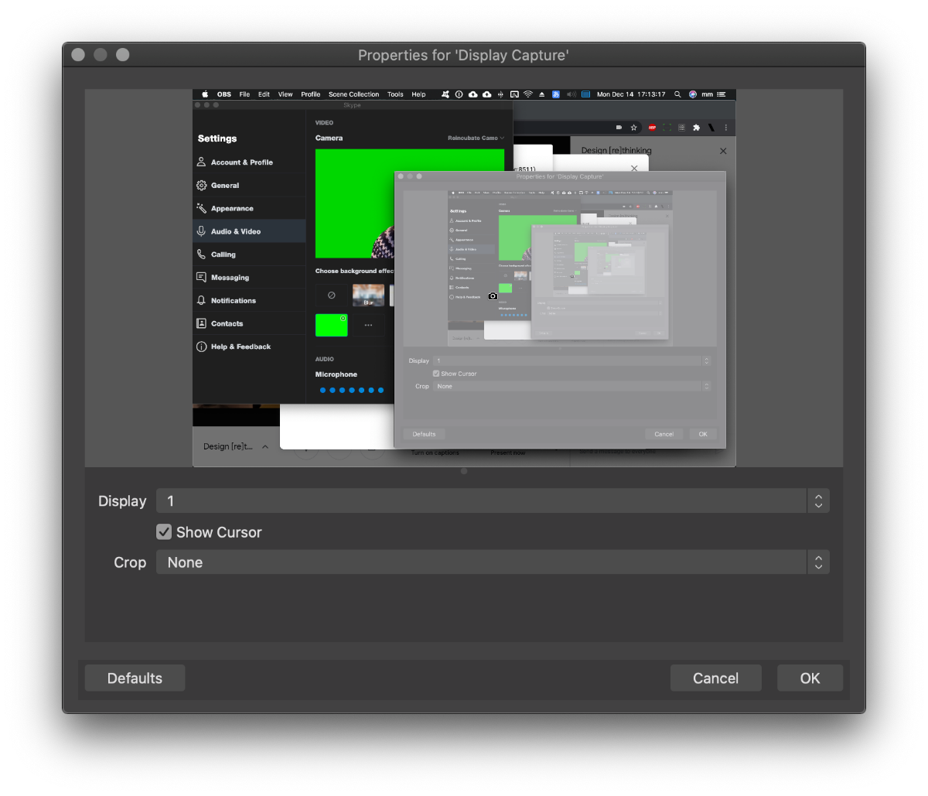Toggle Show Cursor checkbox in grayed nested dialog
Image resolution: width=928 pixels, height=796 pixels.
[436, 374]
